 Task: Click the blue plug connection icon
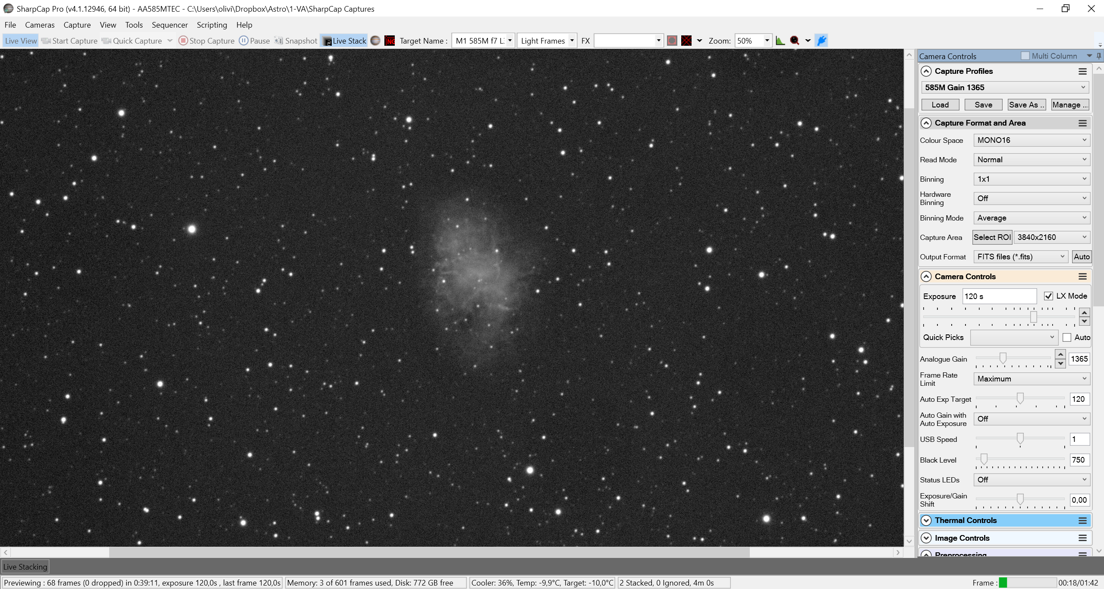tap(822, 41)
